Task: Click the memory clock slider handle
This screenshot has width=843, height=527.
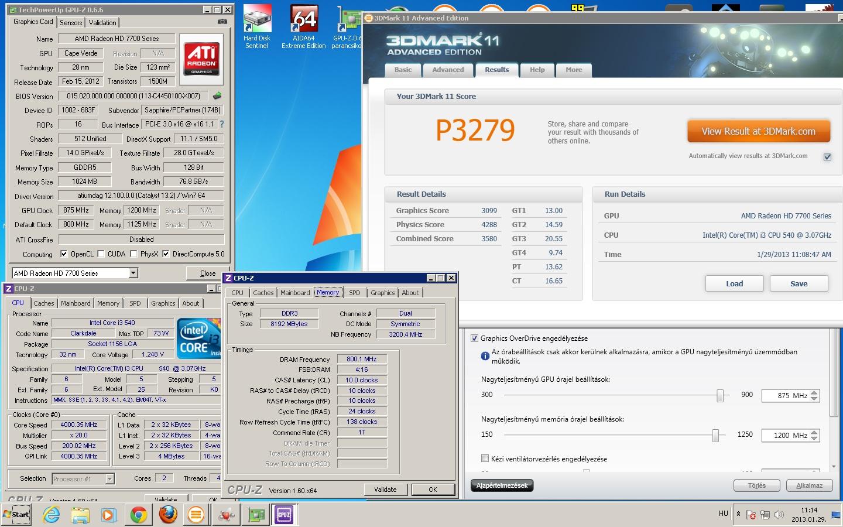Action: [x=715, y=436]
